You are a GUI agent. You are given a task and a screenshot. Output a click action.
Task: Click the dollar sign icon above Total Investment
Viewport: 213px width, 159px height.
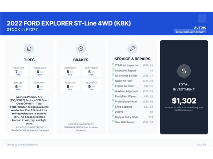[x=184, y=70]
